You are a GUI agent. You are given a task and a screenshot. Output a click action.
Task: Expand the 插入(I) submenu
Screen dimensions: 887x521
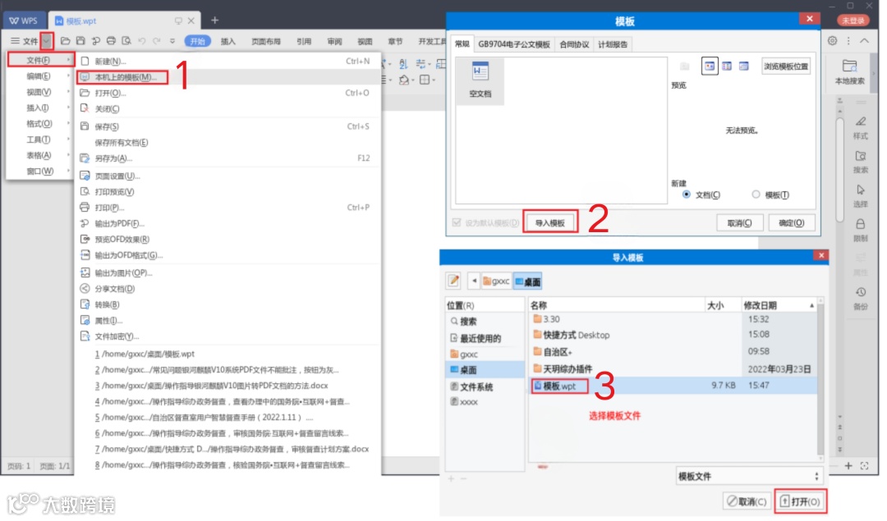40,107
